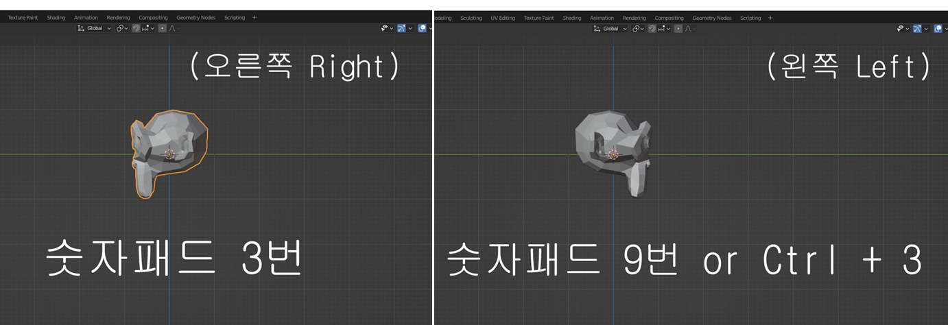Toggle viewport overlays in Right (3번) window
948x325 pixels.
coord(422,28)
